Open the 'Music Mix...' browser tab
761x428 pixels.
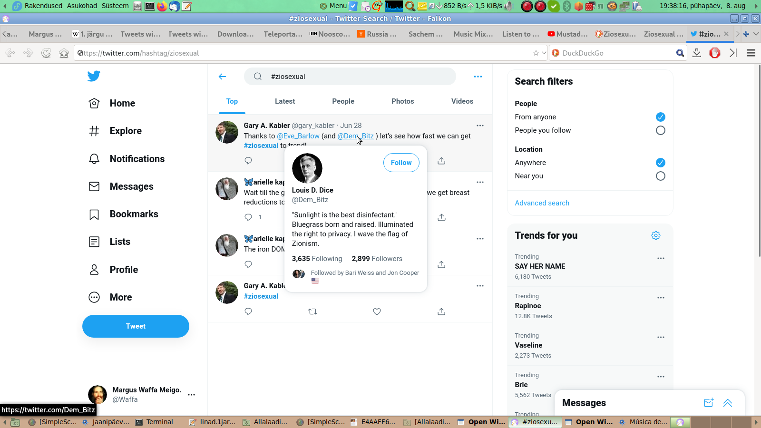tap(473, 34)
